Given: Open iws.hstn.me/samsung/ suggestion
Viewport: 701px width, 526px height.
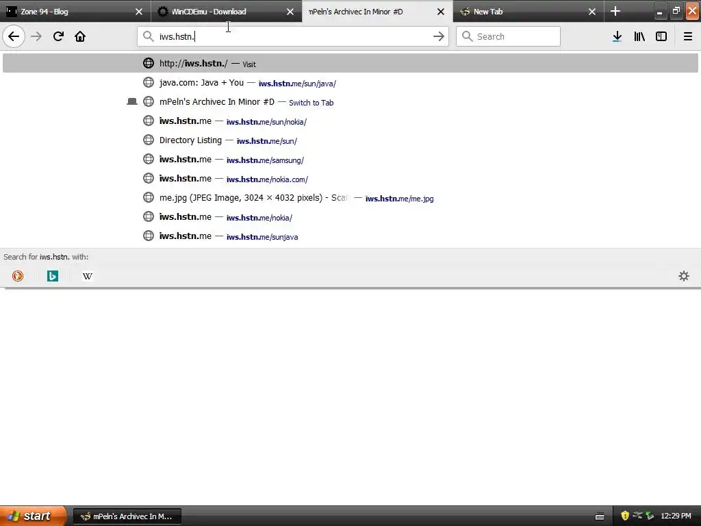Looking at the screenshot, I should coord(350,160).
